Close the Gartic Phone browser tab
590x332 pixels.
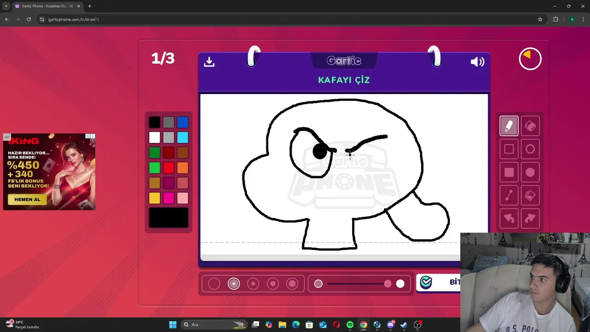point(78,6)
